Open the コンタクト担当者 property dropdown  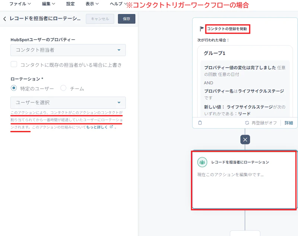coord(68,50)
